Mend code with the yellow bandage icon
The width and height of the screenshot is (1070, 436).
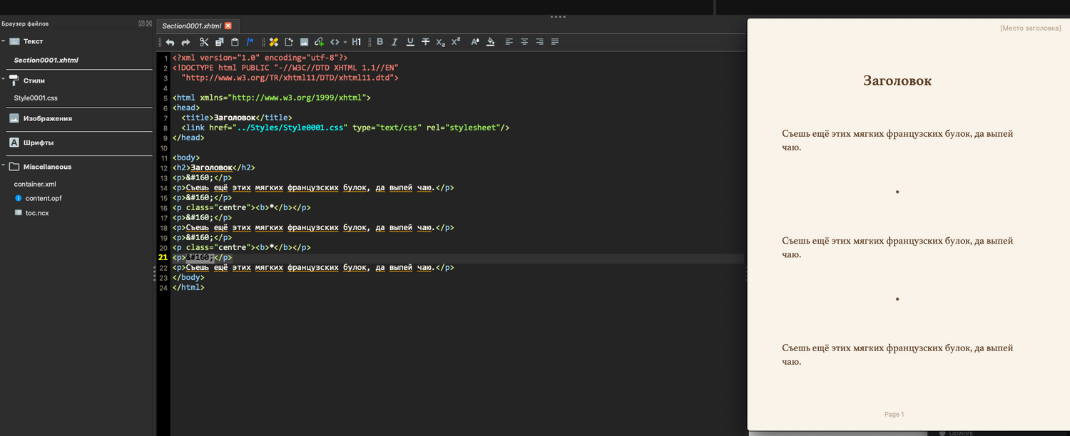click(274, 42)
